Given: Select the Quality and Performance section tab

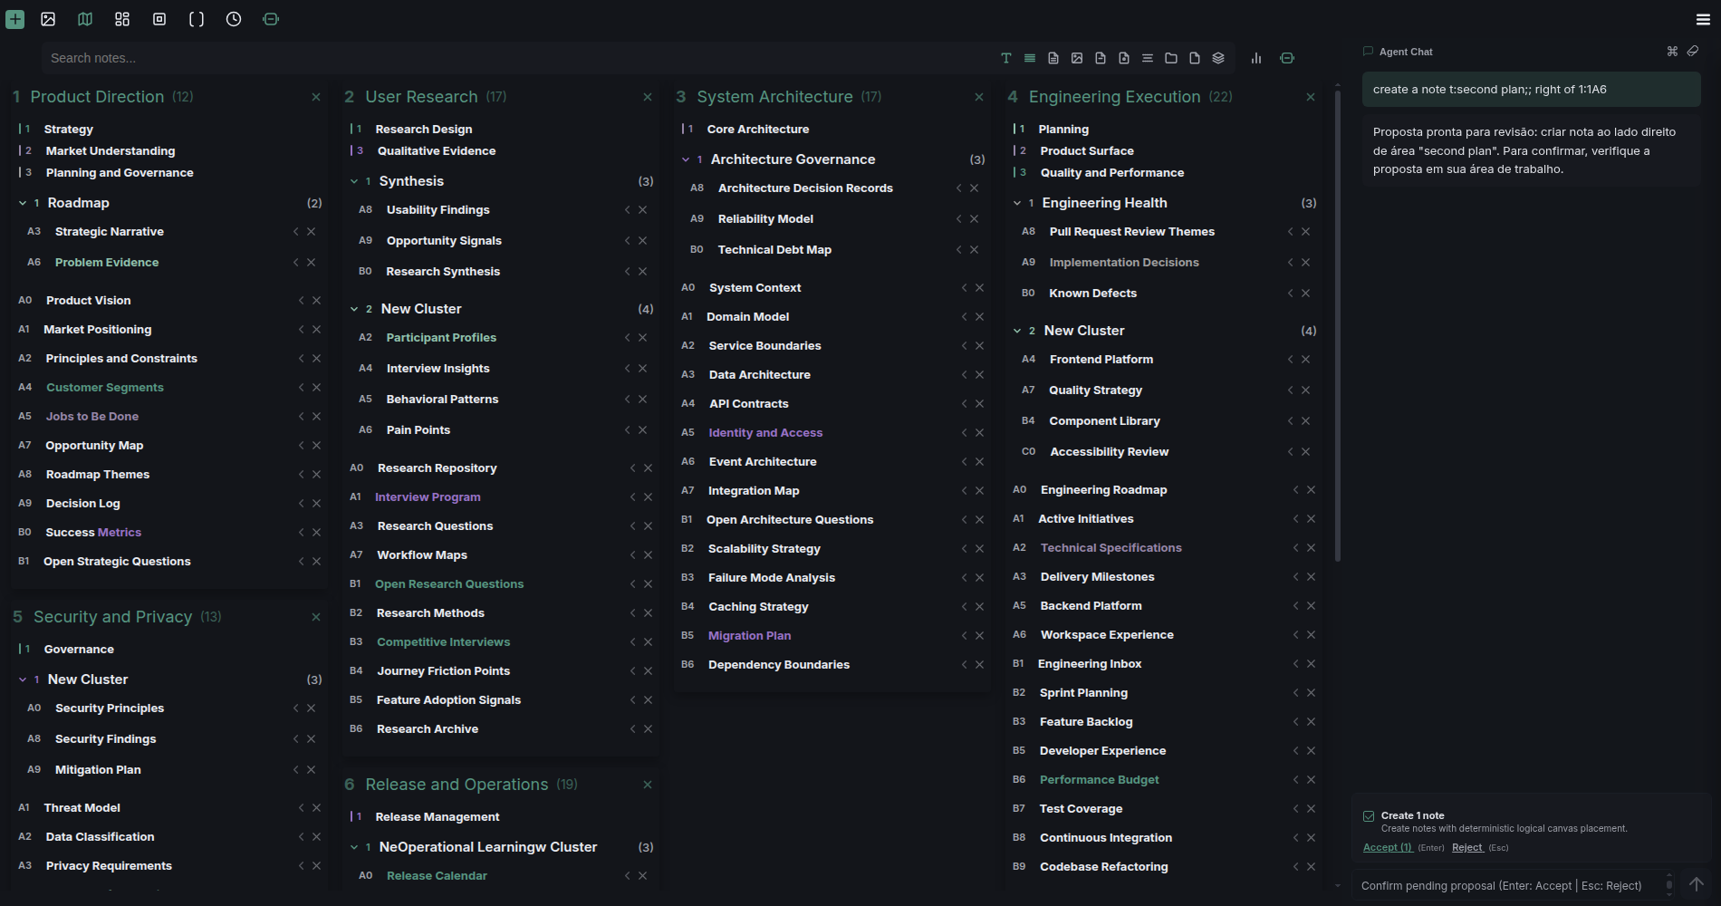Looking at the screenshot, I should 1111,173.
